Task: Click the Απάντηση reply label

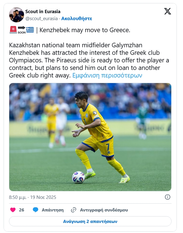Action: 53,210
